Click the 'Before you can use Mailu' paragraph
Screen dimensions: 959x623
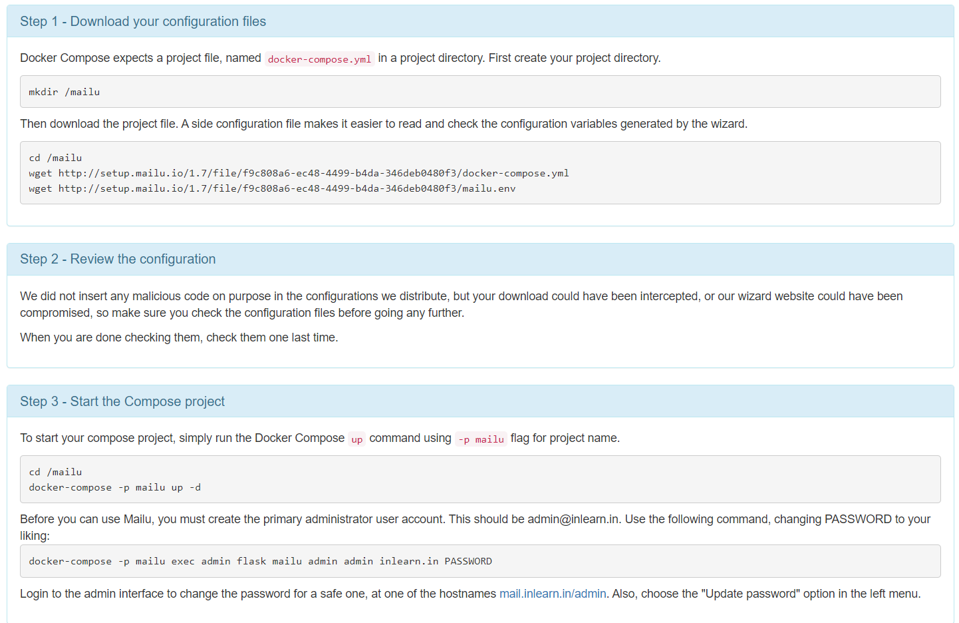pos(475,527)
